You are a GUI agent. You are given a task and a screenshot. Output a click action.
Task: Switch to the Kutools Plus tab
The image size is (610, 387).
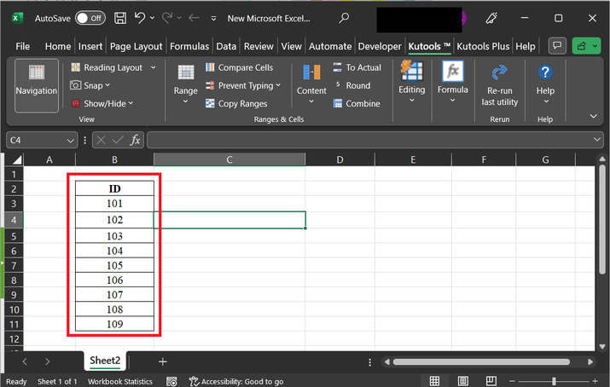click(484, 46)
